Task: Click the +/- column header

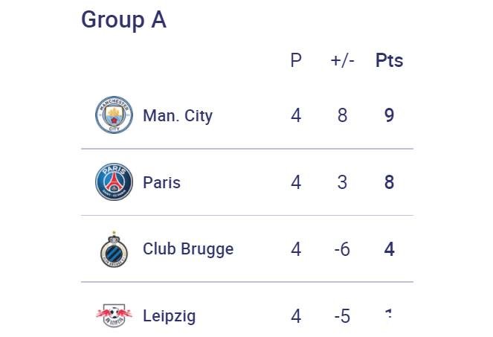Action: tap(342, 60)
